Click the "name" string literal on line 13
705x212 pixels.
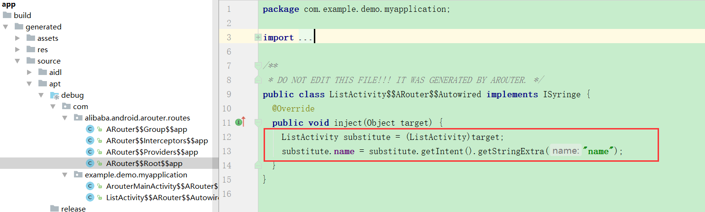[x=598, y=151]
